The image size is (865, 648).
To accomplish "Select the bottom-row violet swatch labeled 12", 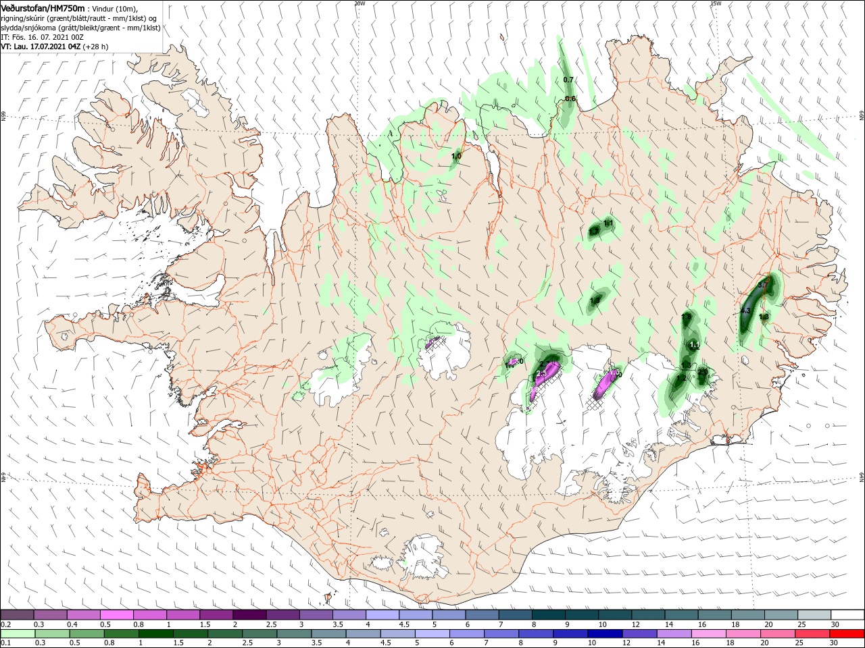I will [639, 634].
